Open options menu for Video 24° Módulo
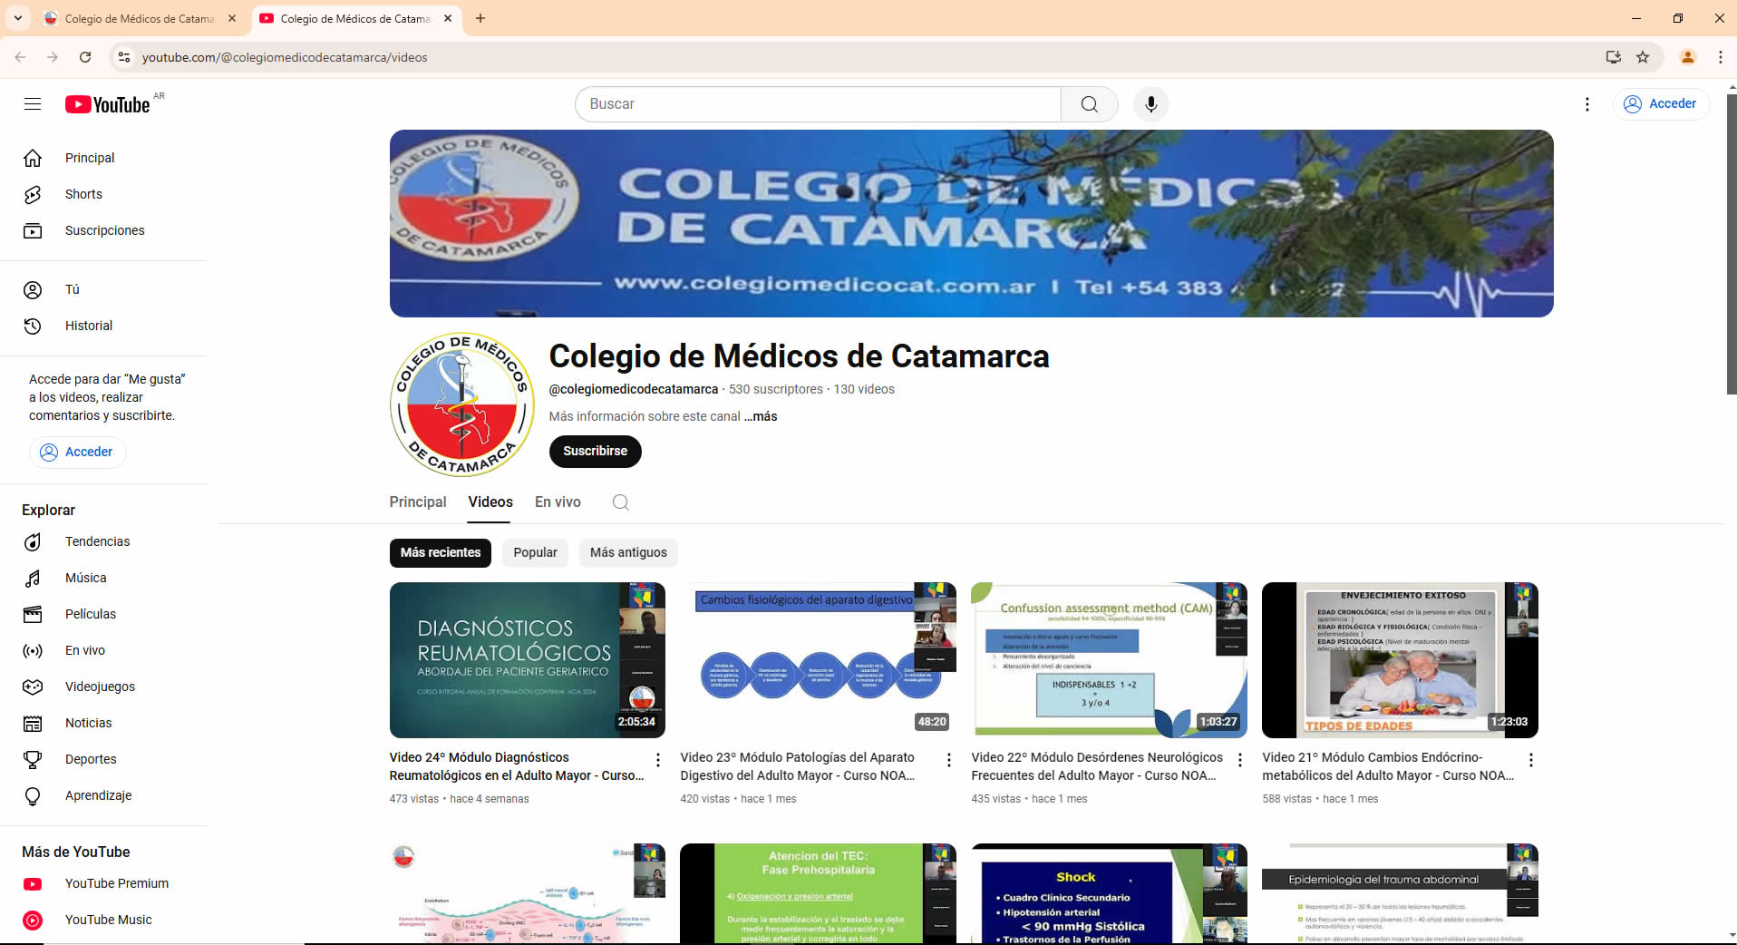 click(658, 760)
